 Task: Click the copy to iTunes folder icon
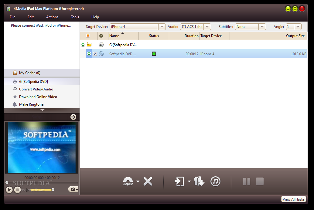coord(199,181)
